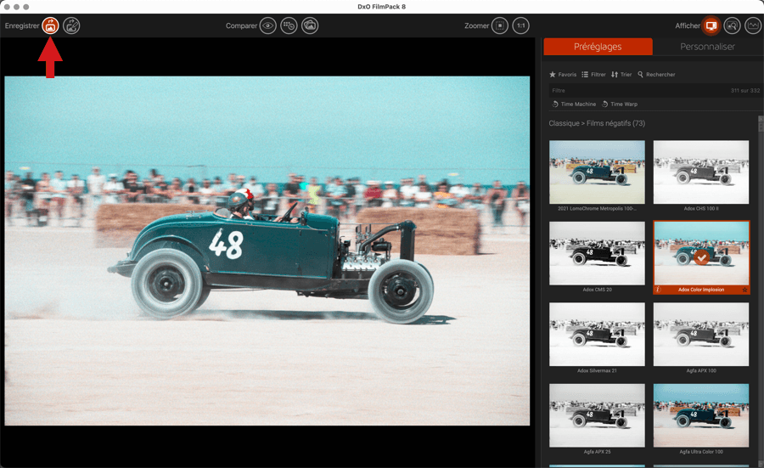Click the Rechercher search button
The height and width of the screenshot is (468, 764).
(x=656, y=75)
